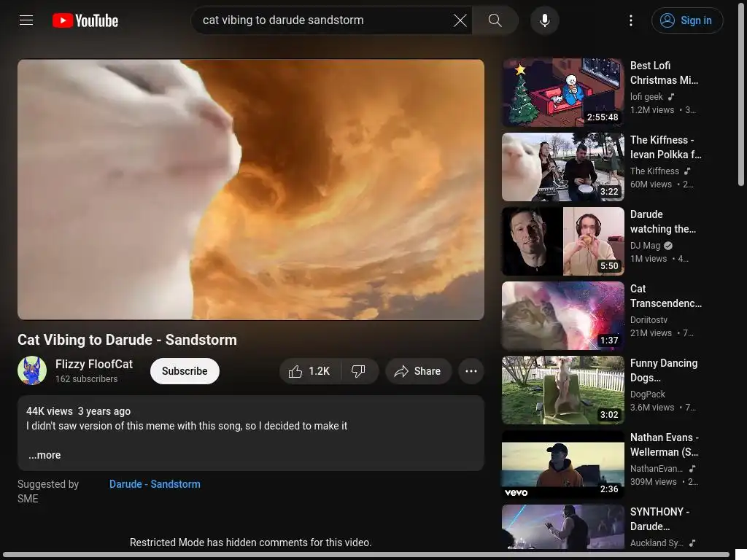This screenshot has height=560, width=747.
Task: Open Darude watching the... thumbnail
Action: click(x=563, y=241)
